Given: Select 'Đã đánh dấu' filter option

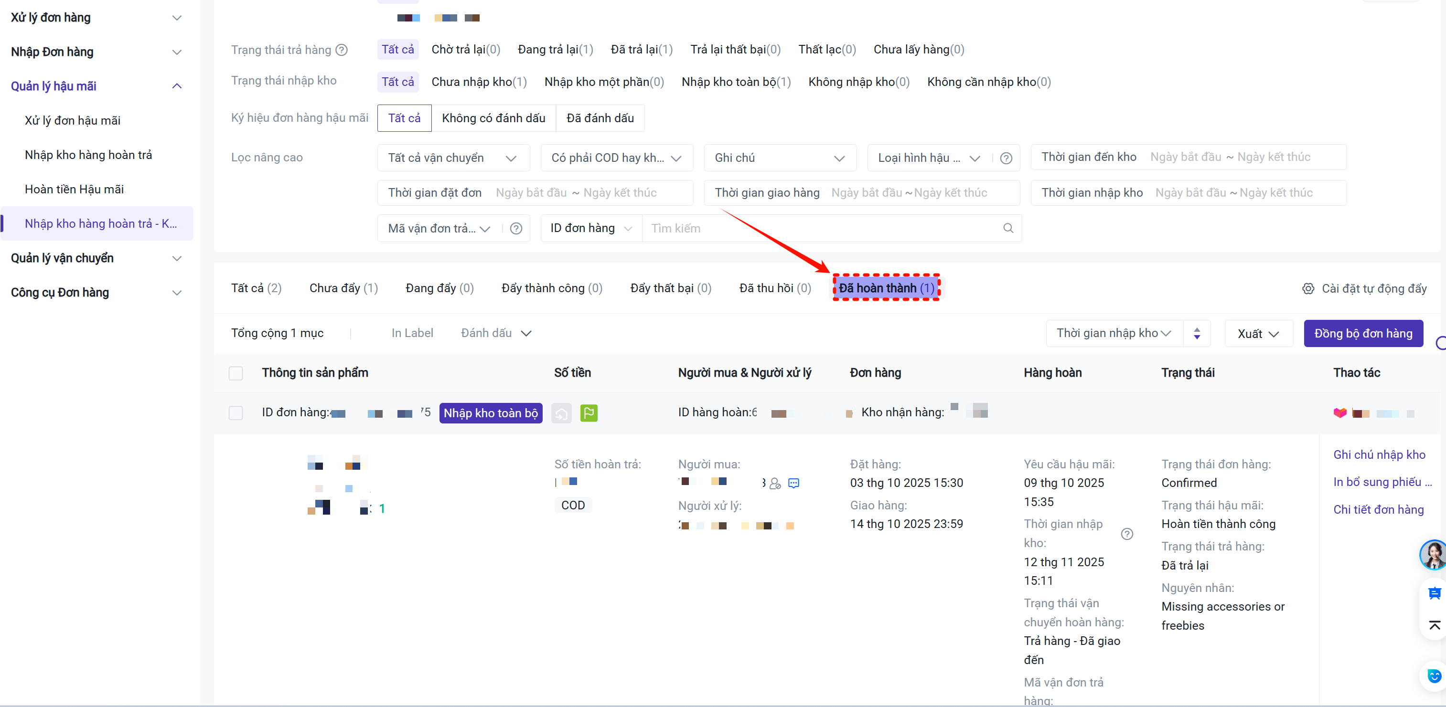Looking at the screenshot, I should (x=600, y=118).
